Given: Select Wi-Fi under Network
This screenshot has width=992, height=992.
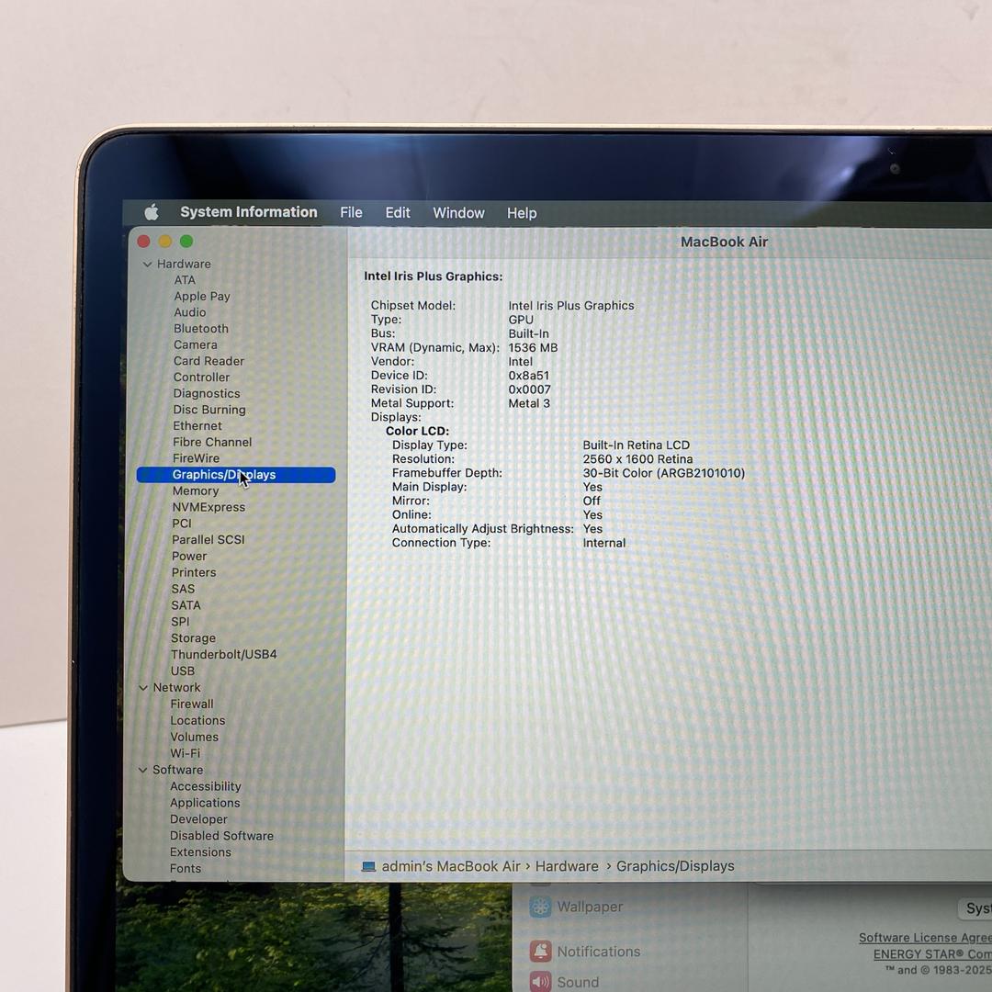Looking at the screenshot, I should coord(185,753).
